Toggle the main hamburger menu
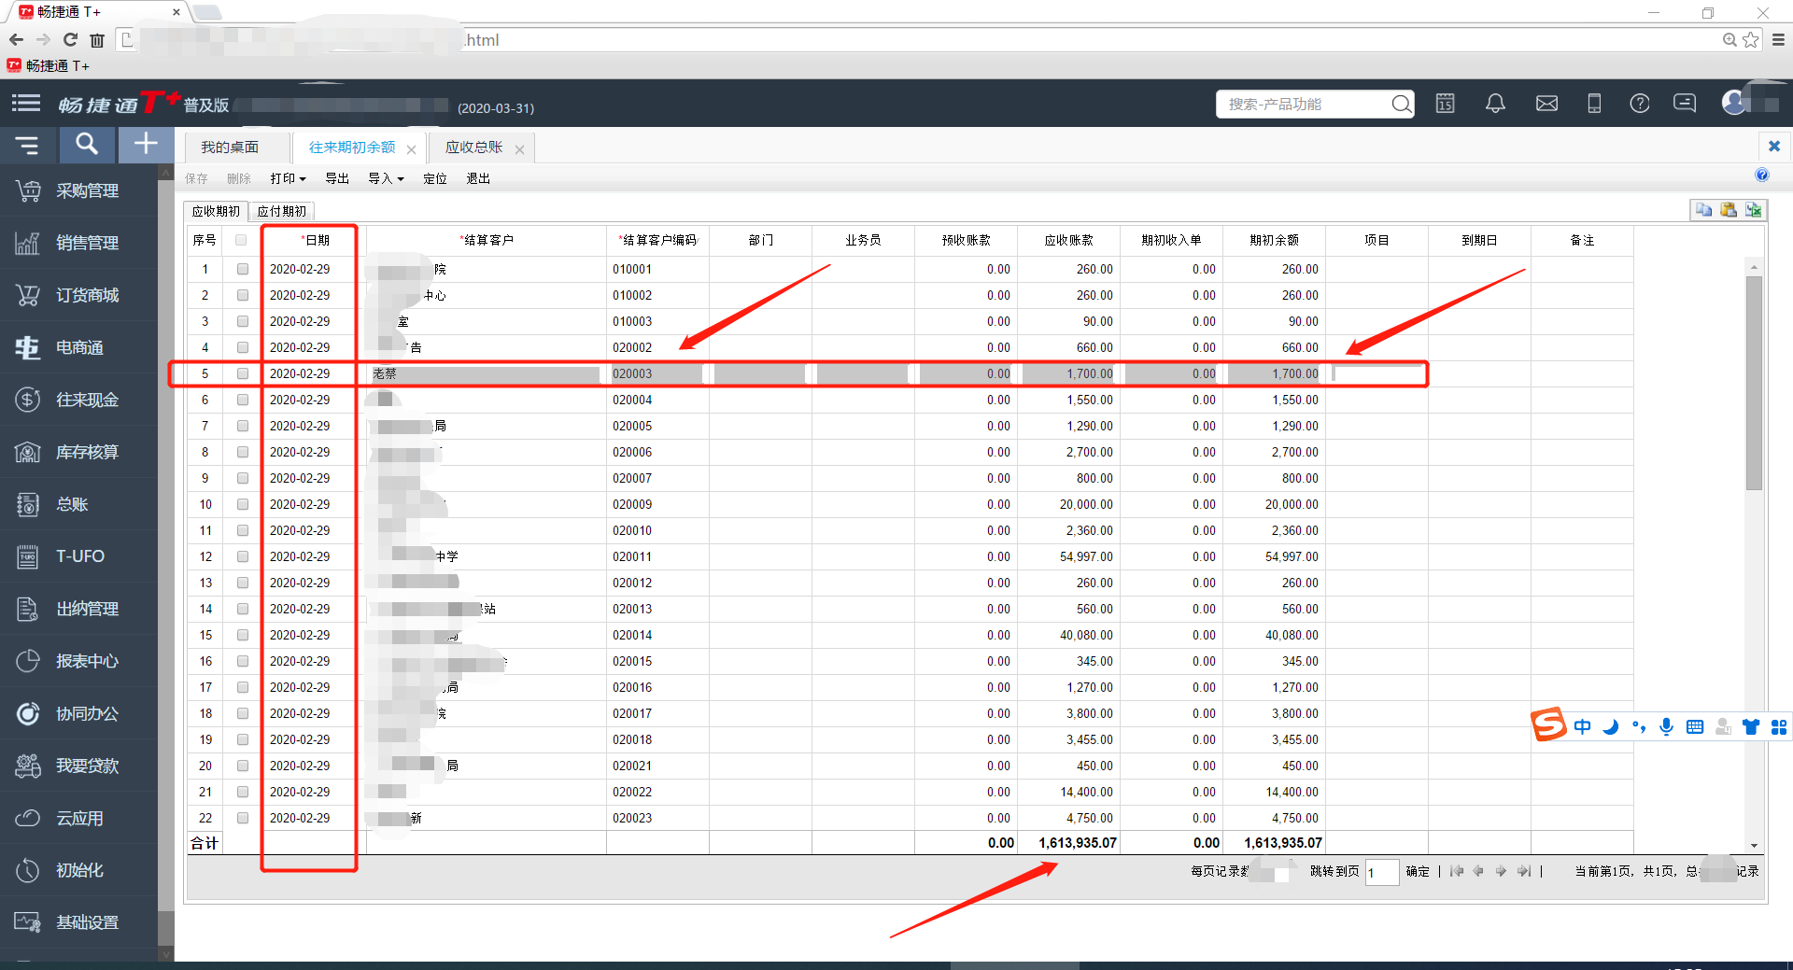 click(x=26, y=104)
